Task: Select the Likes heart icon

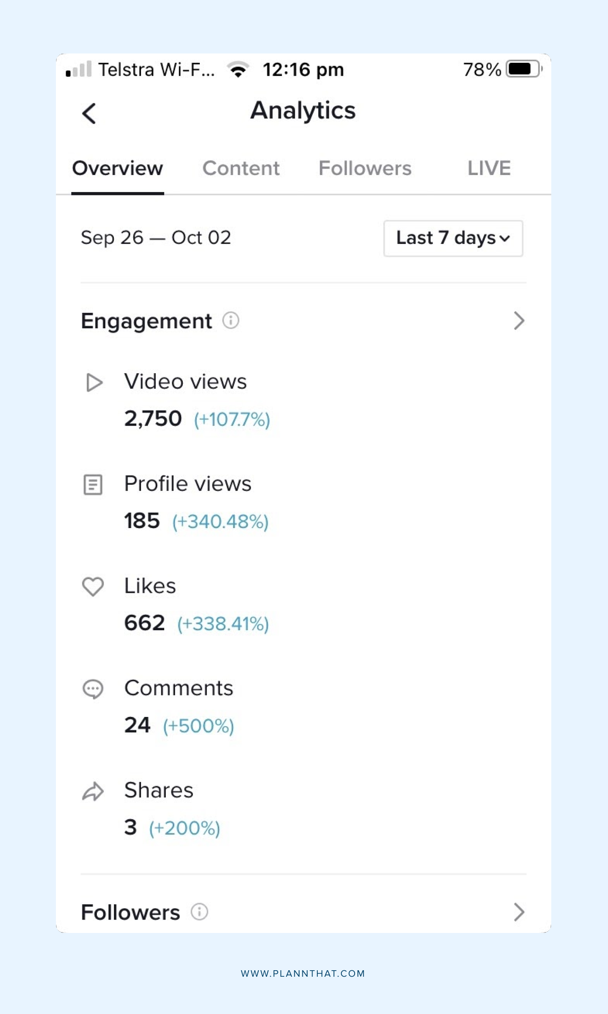Action: (94, 587)
